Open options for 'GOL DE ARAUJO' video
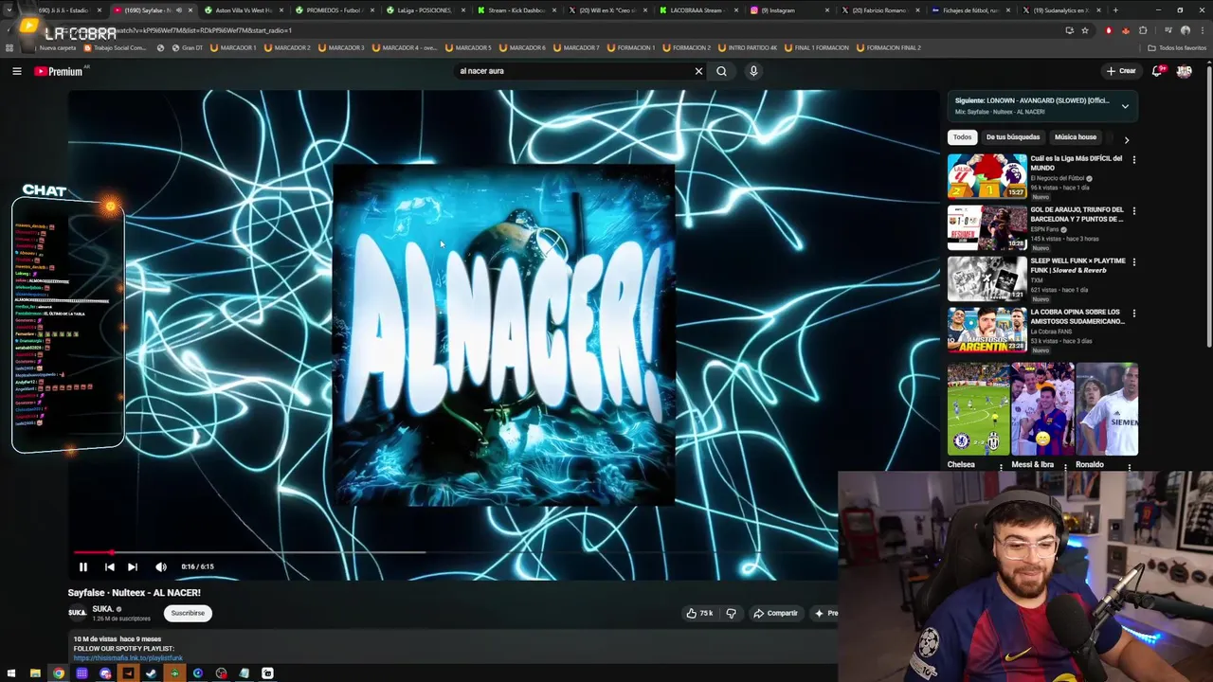The image size is (1213, 682). click(x=1133, y=211)
